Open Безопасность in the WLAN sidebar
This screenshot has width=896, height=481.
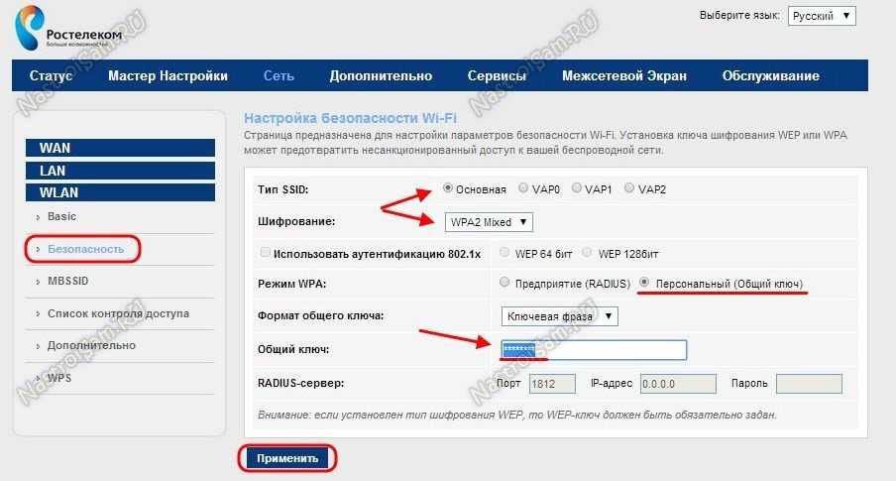[85, 249]
